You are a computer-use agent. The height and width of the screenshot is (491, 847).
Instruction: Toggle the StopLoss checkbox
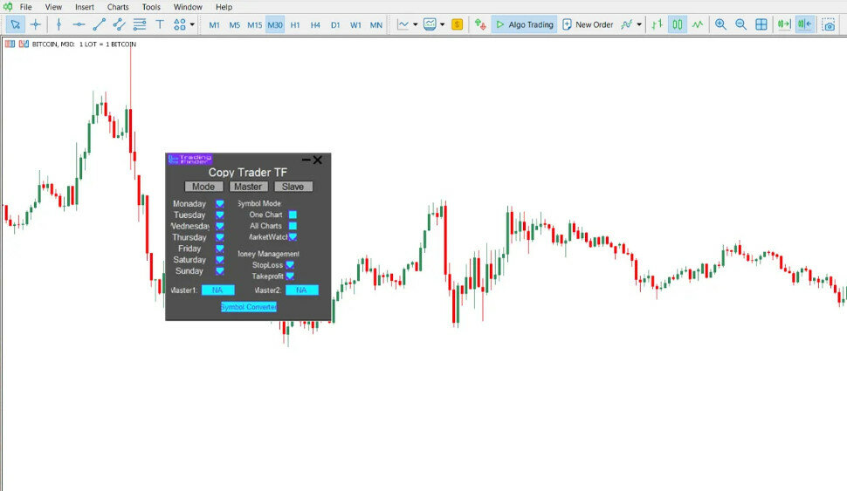coord(290,265)
